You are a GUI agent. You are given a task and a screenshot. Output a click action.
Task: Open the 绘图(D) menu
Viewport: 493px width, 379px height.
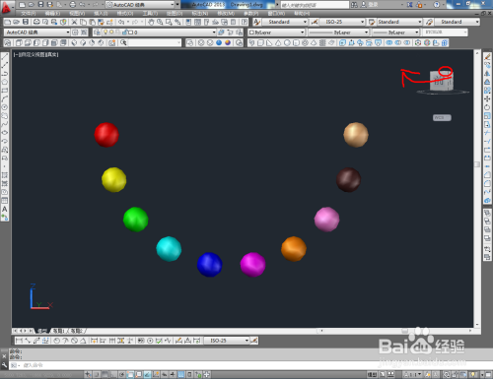coord(175,14)
